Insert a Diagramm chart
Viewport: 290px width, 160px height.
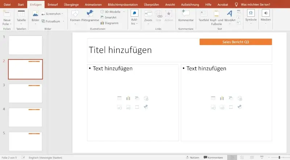click(109, 23)
